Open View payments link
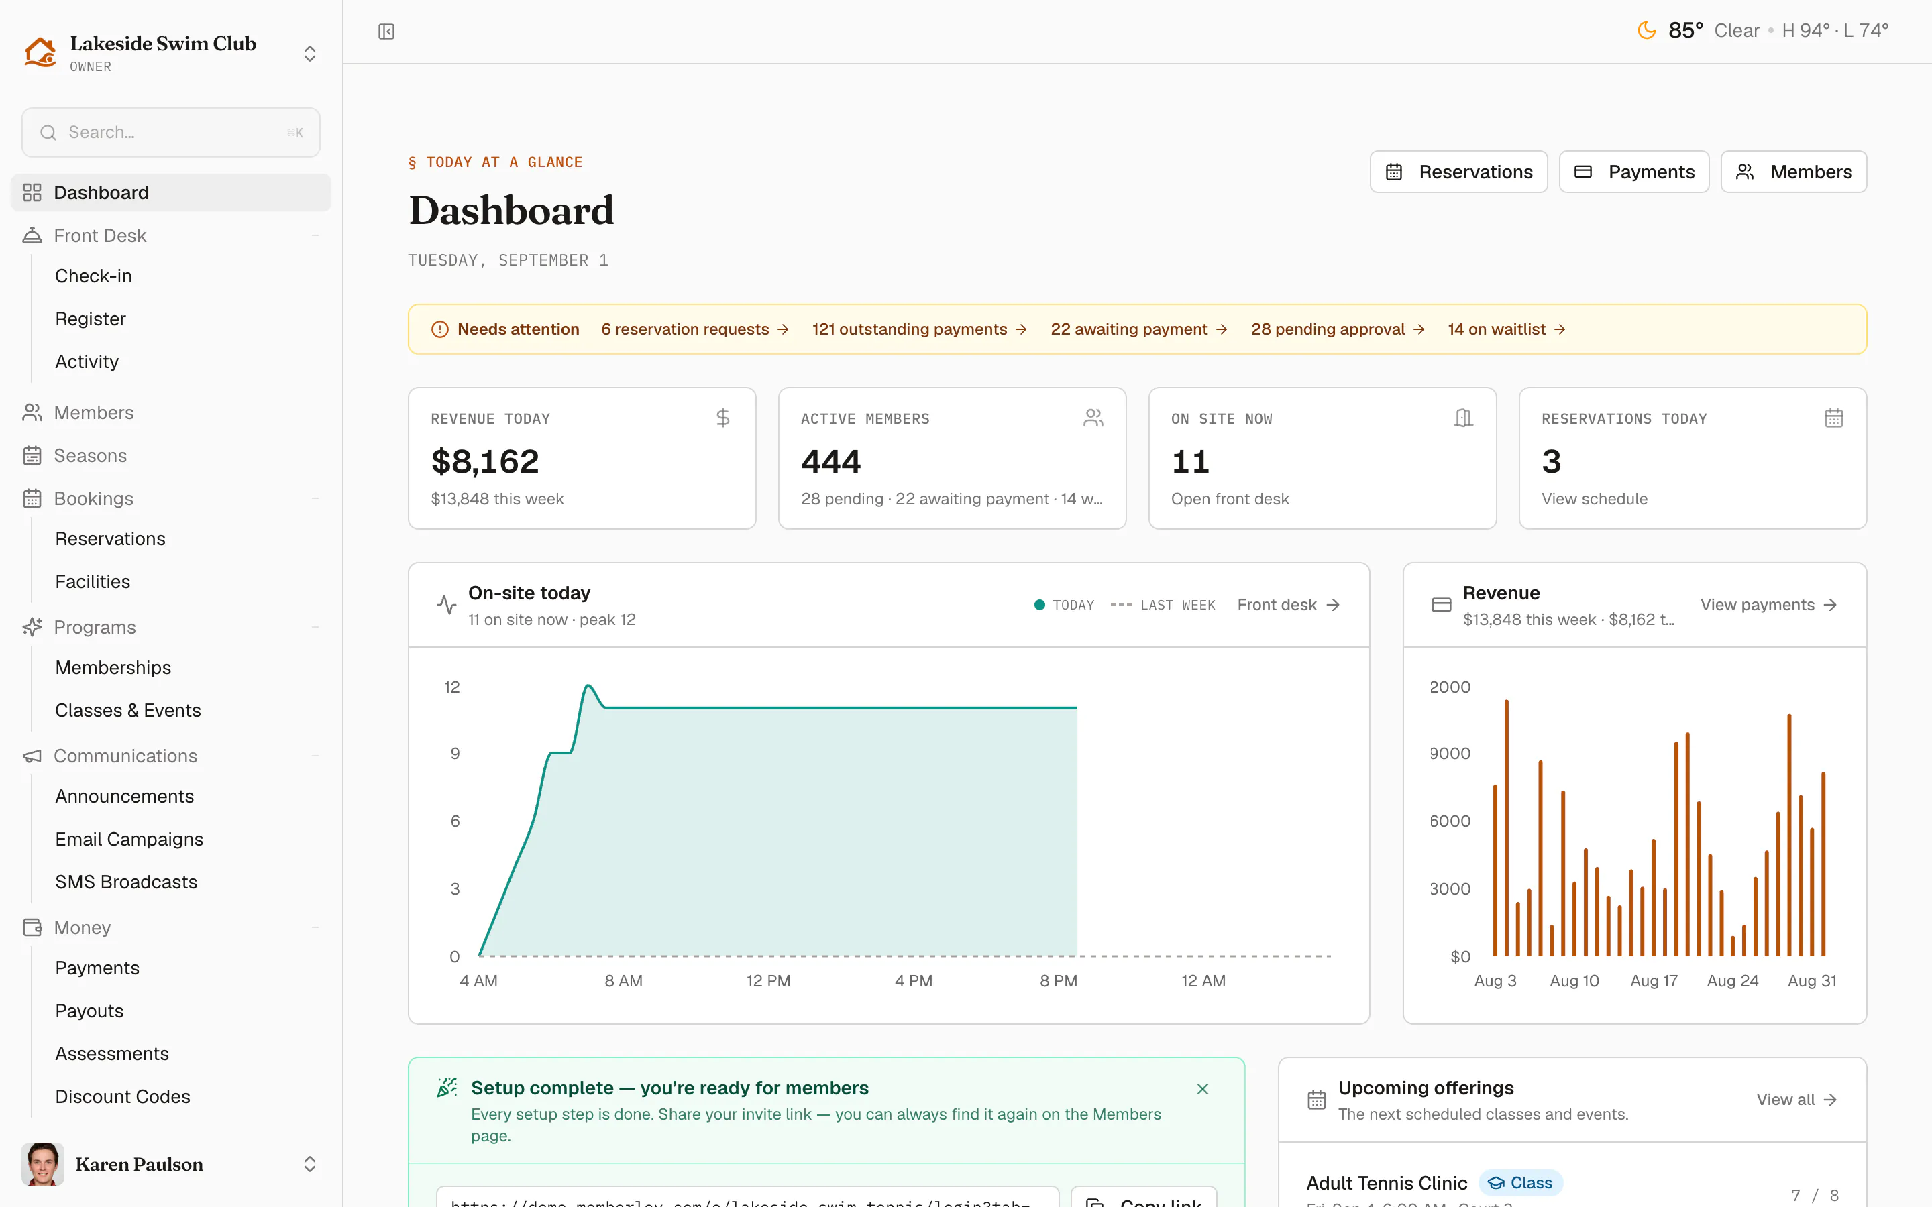The image size is (1932, 1207). (x=1769, y=605)
